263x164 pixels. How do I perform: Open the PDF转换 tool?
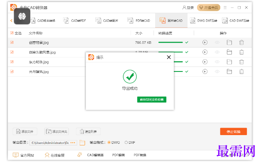point(140,155)
